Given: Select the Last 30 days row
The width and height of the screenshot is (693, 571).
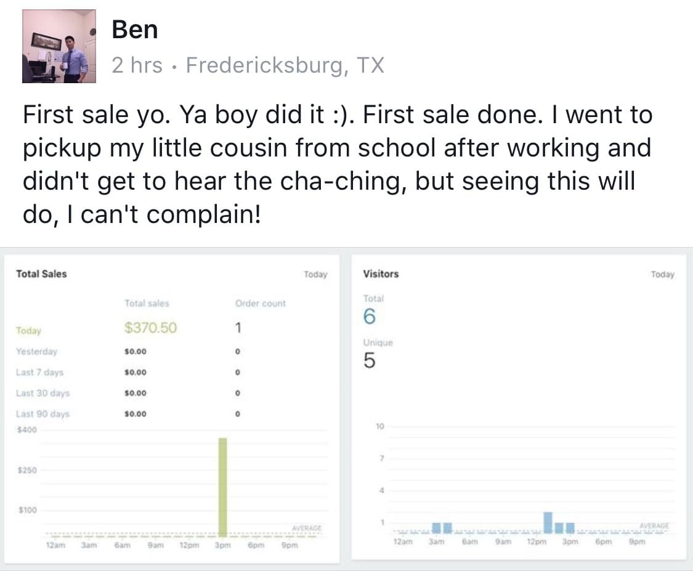Looking at the screenshot, I should (43, 393).
